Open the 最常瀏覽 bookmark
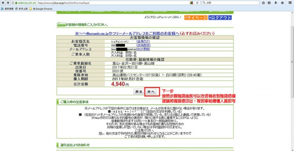The width and height of the screenshot is (294, 151). pos(7,9)
